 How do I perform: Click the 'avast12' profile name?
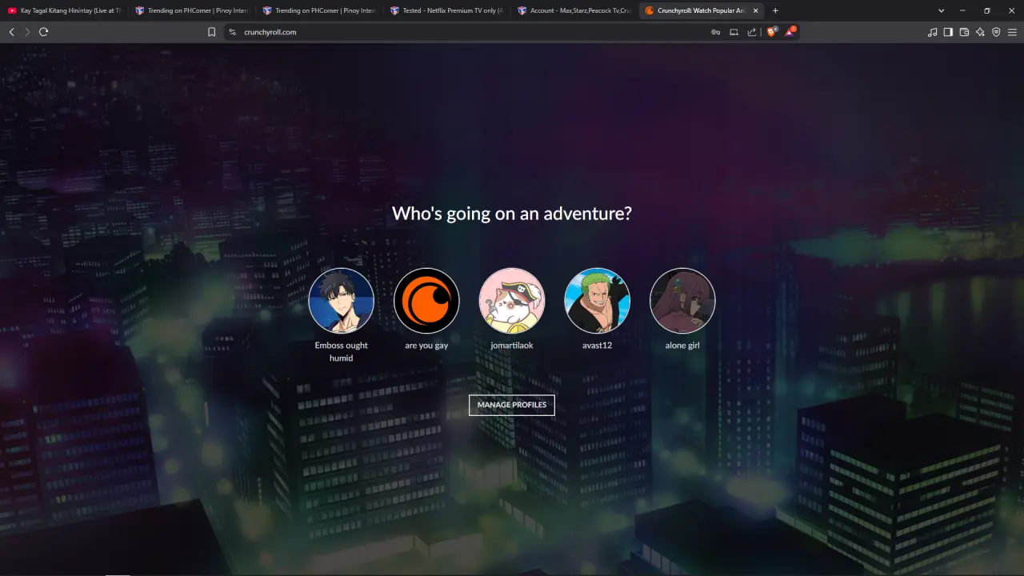(x=597, y=346)
